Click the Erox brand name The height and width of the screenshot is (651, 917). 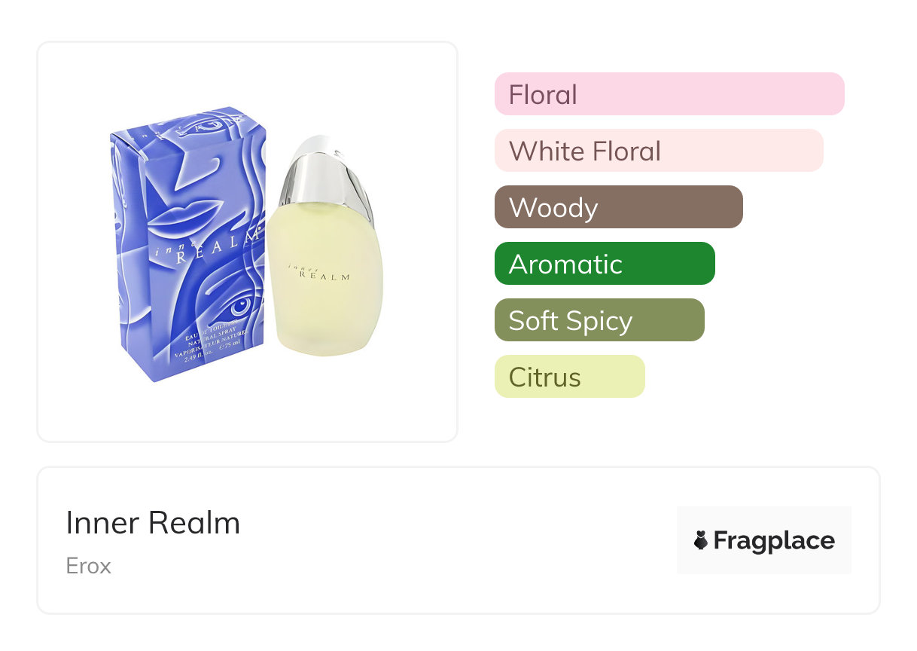(x=88, y=566)
